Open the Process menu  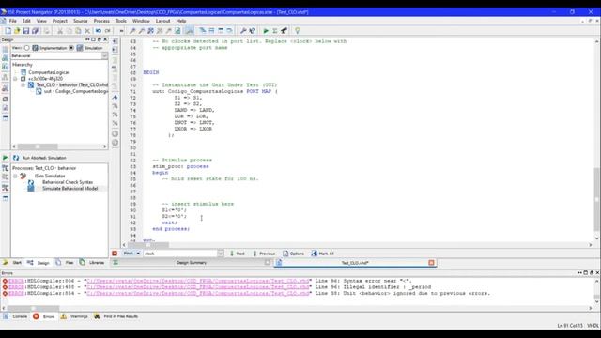coord(101,21)
